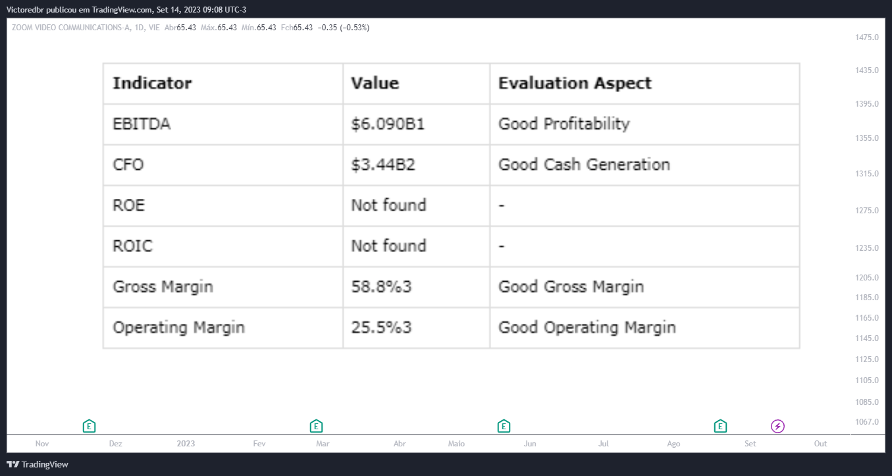Click the Out label on time axis

820,444
